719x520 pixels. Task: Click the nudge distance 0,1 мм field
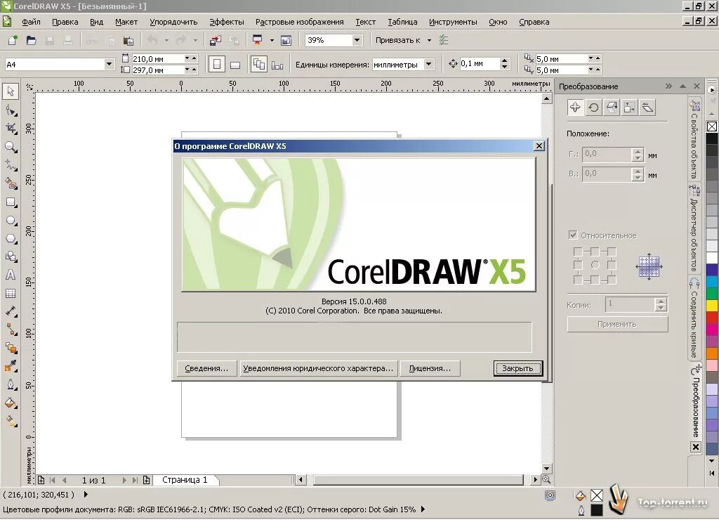tap(479, 64)
